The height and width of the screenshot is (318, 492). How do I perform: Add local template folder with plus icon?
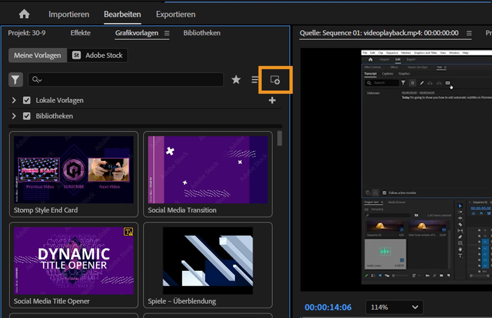272,101
